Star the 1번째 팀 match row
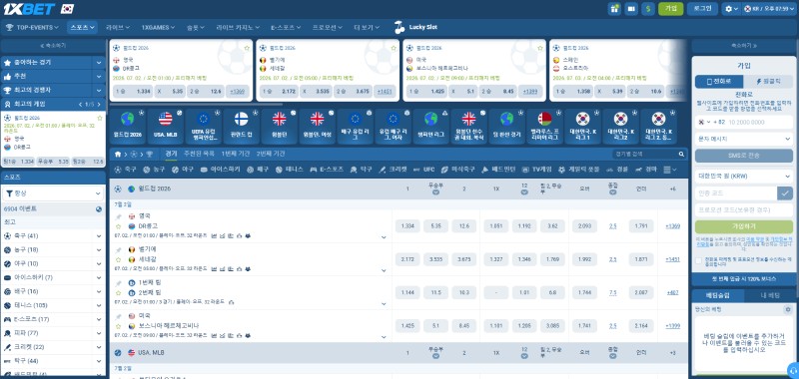The width and height of the screenshot is (799, 379). (118, 292)
